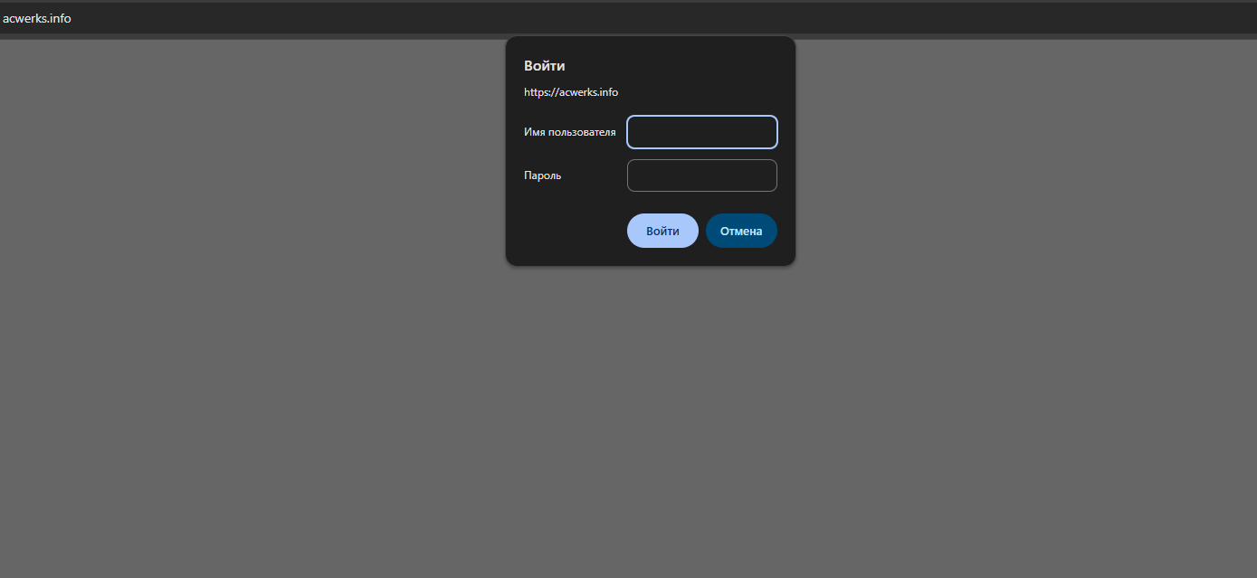Click the acwerks.info address bar text
This screenshot has width=1257, height=578.
(37, 18)
